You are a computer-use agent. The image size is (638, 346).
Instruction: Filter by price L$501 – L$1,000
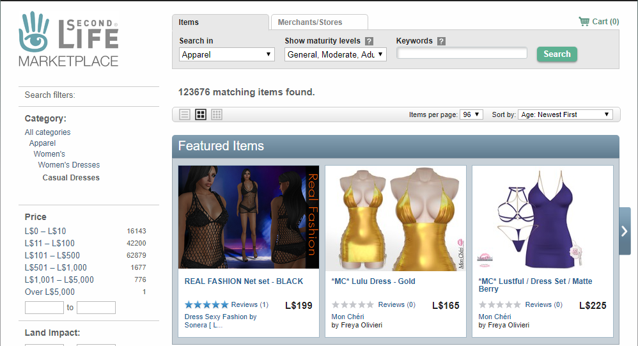56,268
